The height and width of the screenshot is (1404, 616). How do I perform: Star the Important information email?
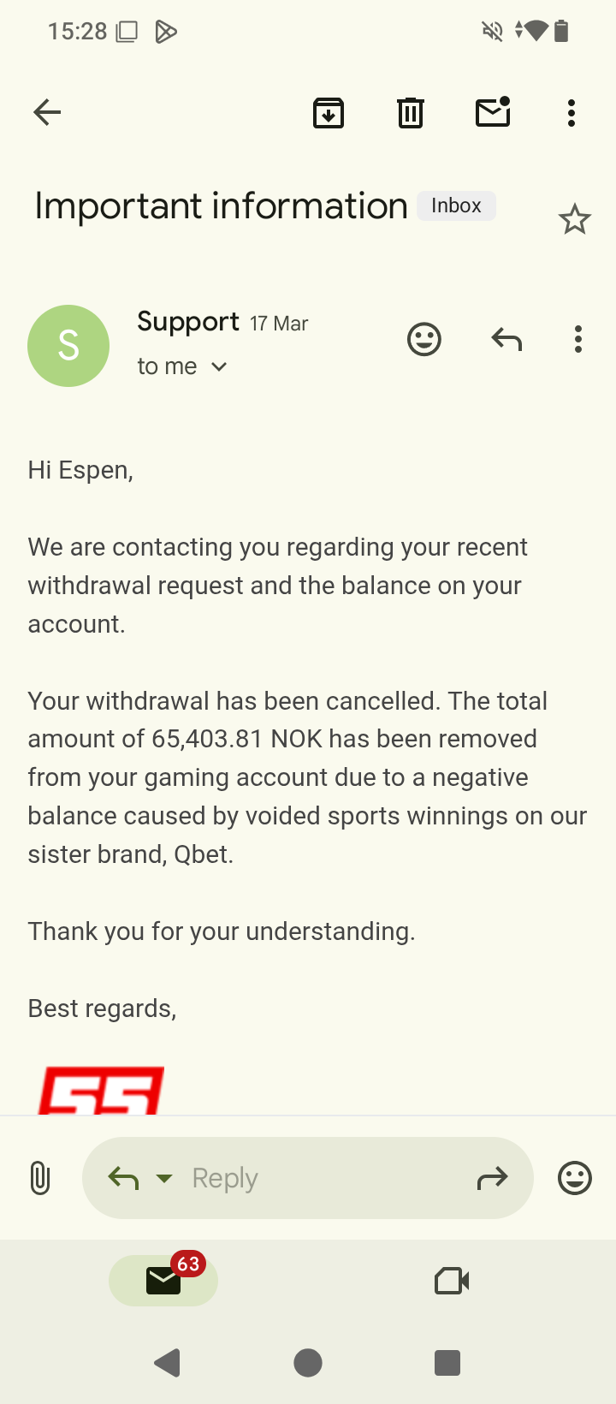click(x=575, y=220)
